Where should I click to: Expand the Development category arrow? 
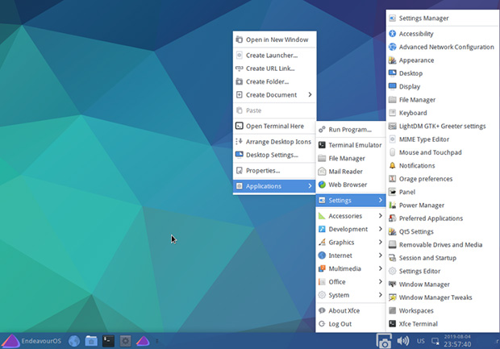tap(380, 229)
